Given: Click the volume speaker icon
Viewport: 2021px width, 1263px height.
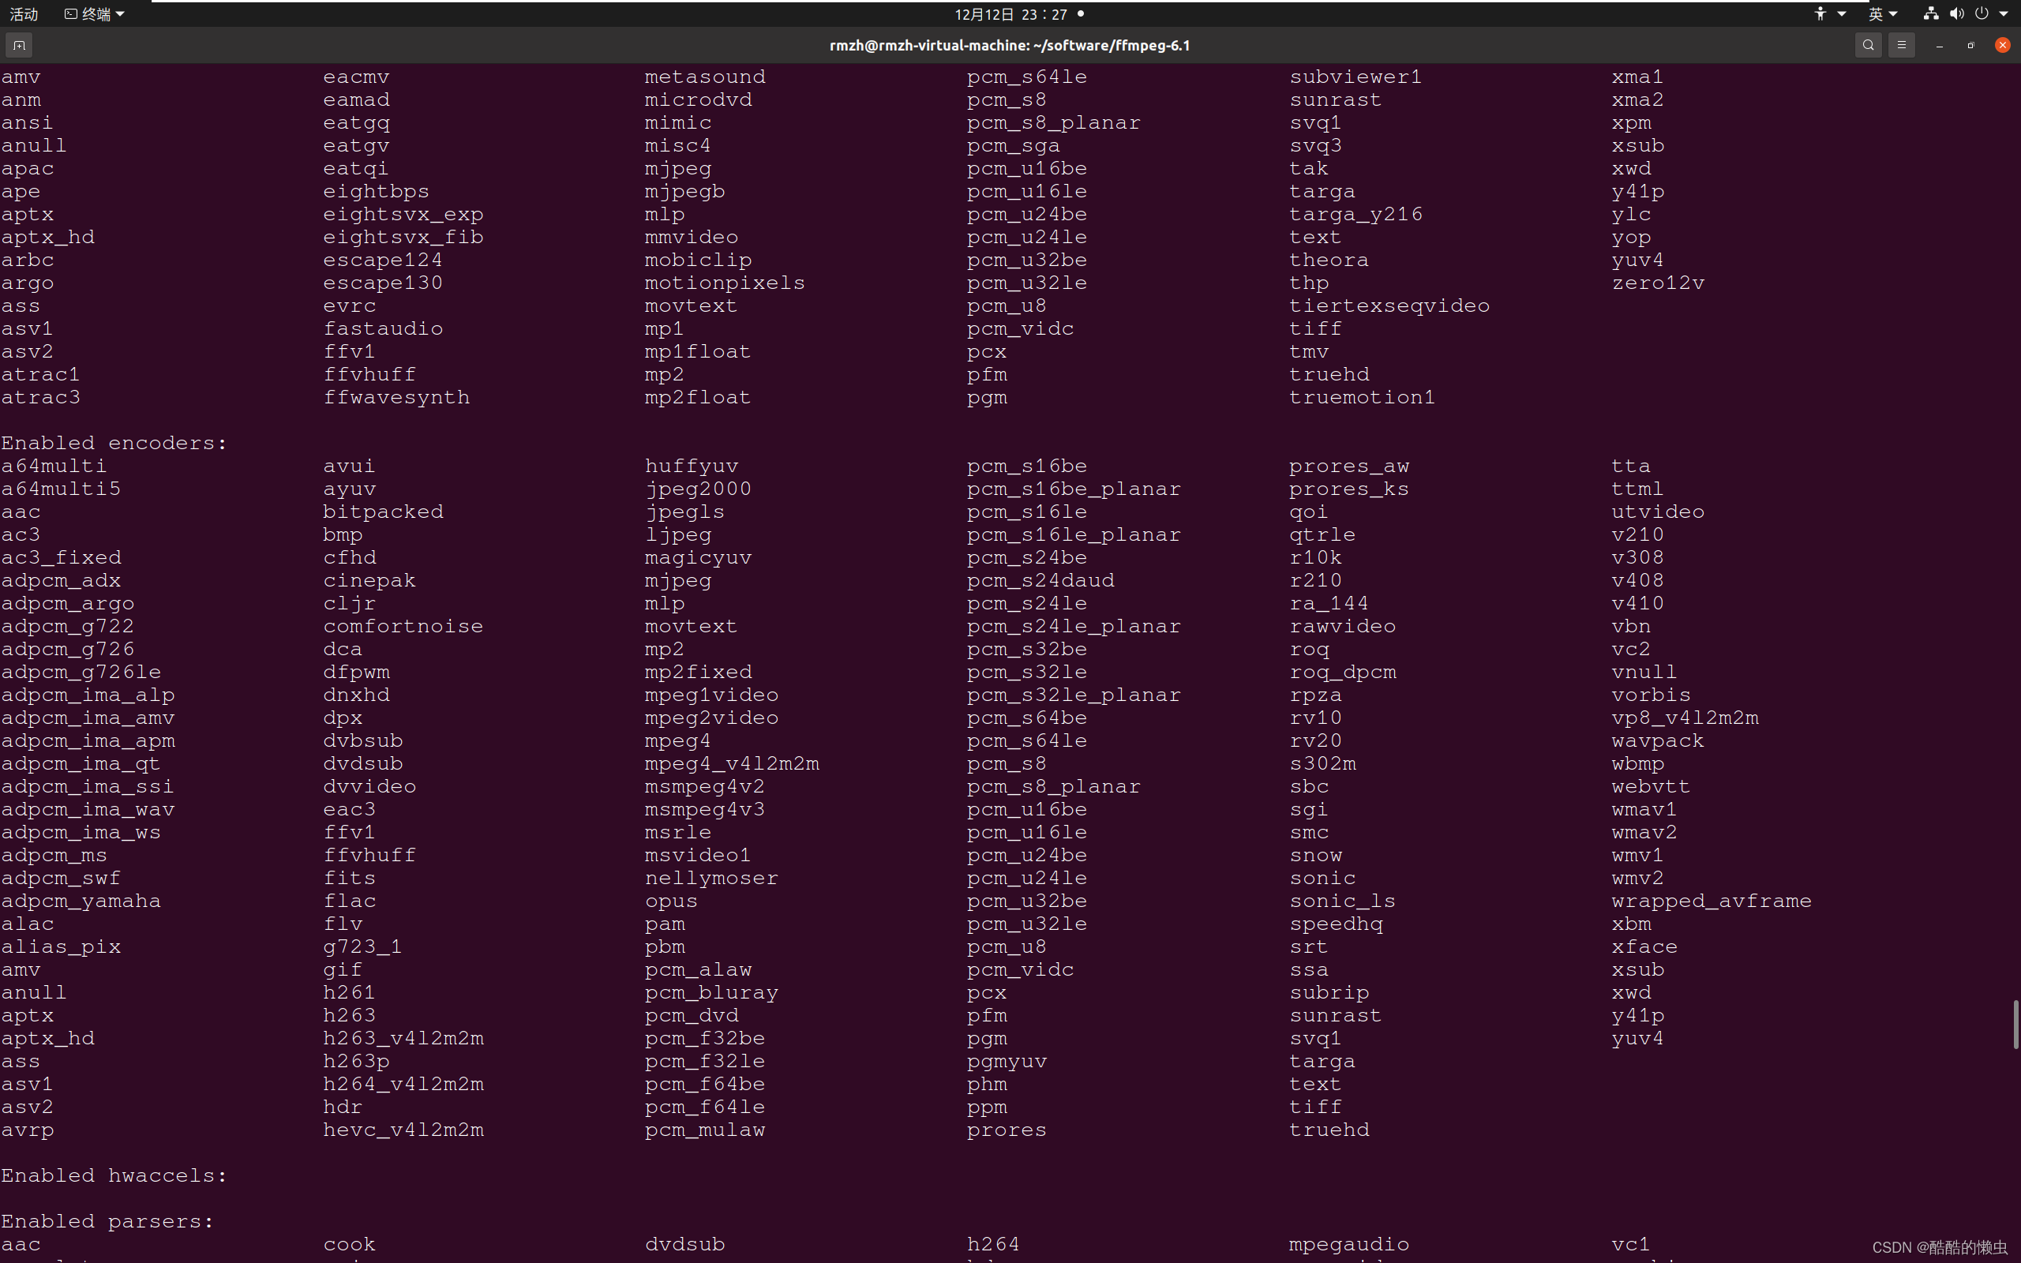Looking at the screenshot, I should pos(1957,13).
